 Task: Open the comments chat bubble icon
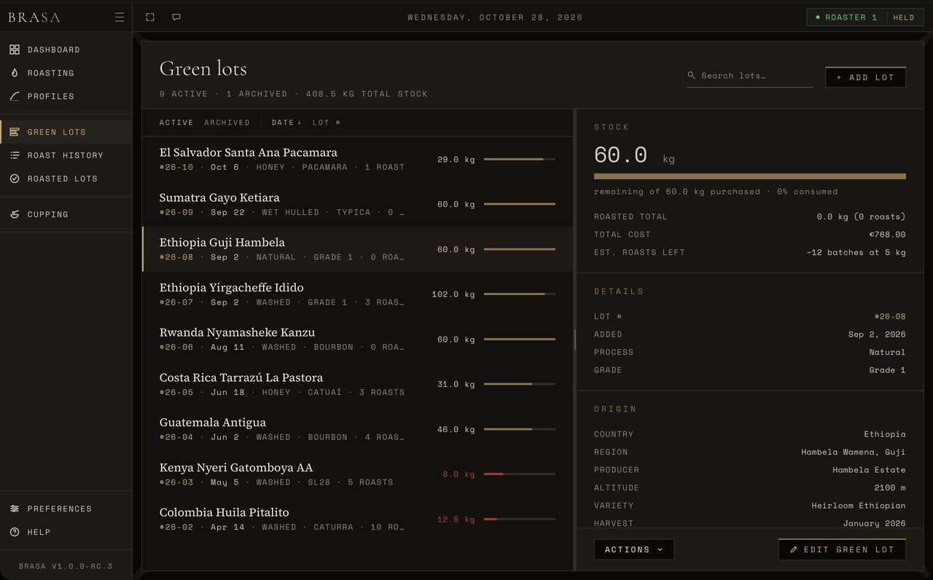176,17
